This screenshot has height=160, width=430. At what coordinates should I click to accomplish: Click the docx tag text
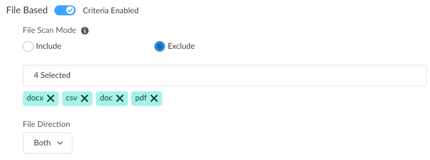[x=35, y=98]
